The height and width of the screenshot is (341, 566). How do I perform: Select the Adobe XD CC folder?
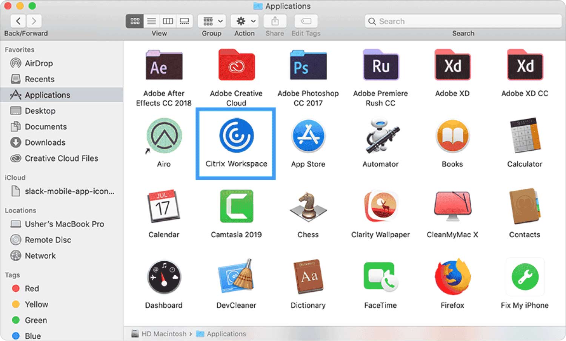pyautogui.click(x=525, y=65)
